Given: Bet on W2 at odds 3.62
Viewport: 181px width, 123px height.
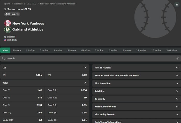Looking at the screenshot, I should click(67, 75).
